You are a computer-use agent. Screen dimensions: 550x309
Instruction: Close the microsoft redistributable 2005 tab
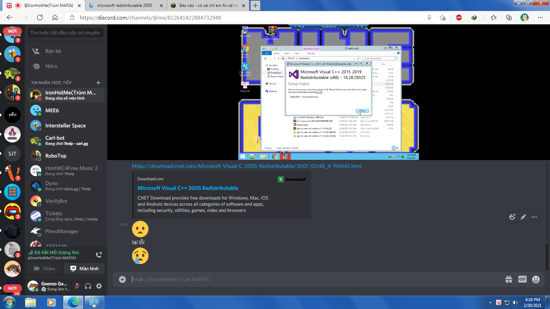coord(162,5)
